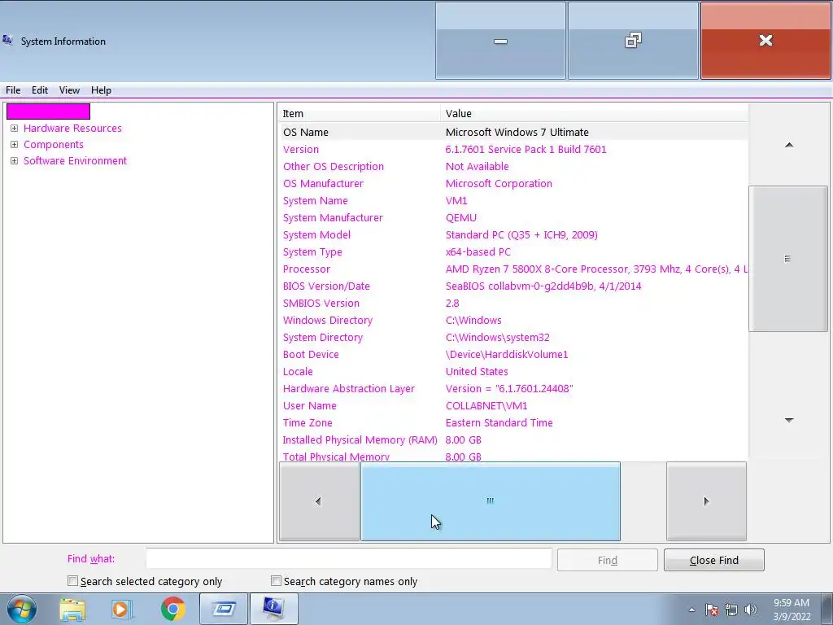
Task: Launch Google Chrome from the taskbar
Action: tap(173, 609)
